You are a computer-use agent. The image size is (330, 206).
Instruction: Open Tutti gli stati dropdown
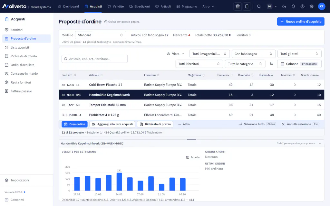click(x=299, y=54)
